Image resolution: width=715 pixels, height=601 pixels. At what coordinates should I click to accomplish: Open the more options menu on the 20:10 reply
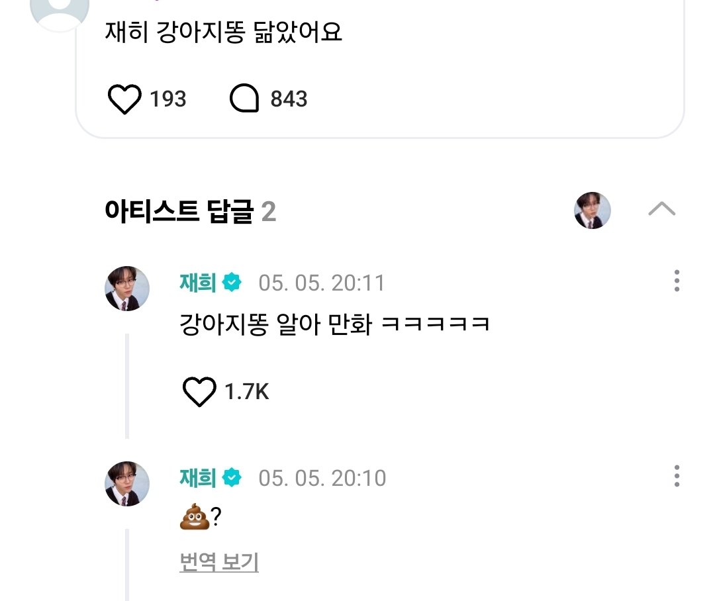[x=677, y=476]
